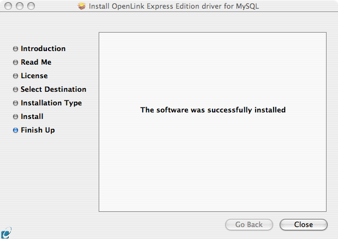Click the Install step bullet
The height and width of the screenshot is (239, 338).
coord(15,117)
